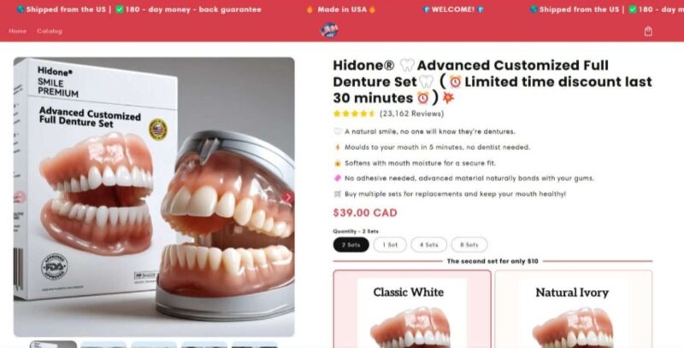Select the first product thumbnail below image
This screenshot has width=684, height=348.
[x=53, y=345]
